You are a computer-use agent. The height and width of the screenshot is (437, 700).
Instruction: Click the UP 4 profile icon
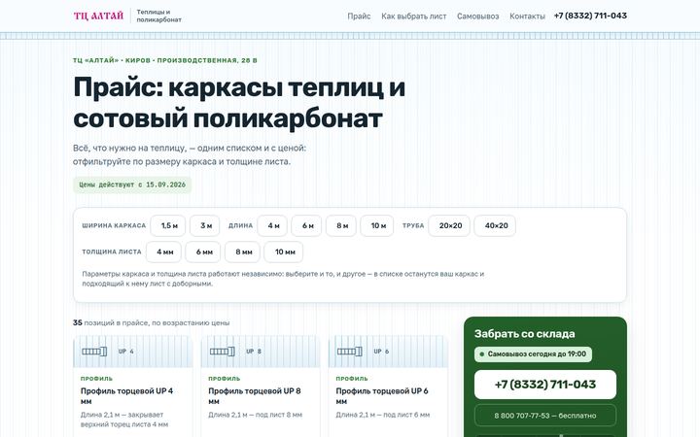tap(94, 352)
